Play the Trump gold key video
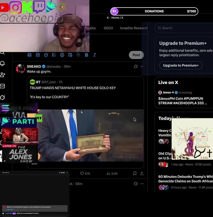Image resolution: width=213 pixels, height=217 pixels. (91, 135)
